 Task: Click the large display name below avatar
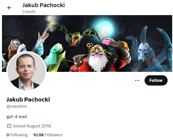pos(28,100)
